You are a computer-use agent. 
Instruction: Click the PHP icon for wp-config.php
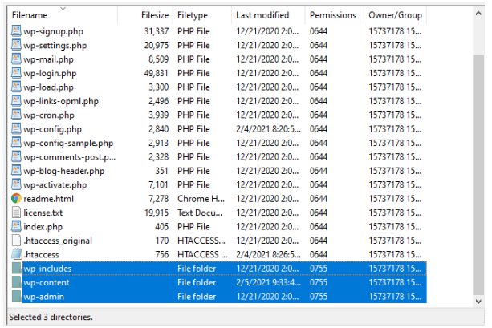pyautogui.click(x=16, y=129)
